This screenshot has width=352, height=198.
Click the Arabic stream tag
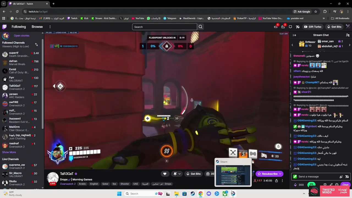click(82, 184)
